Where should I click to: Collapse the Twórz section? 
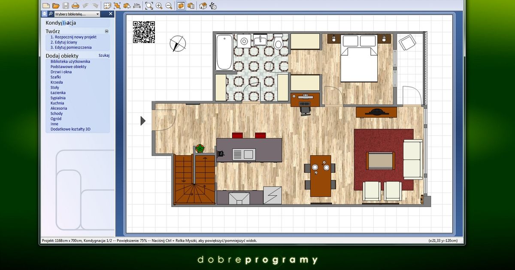click(107, 31)
